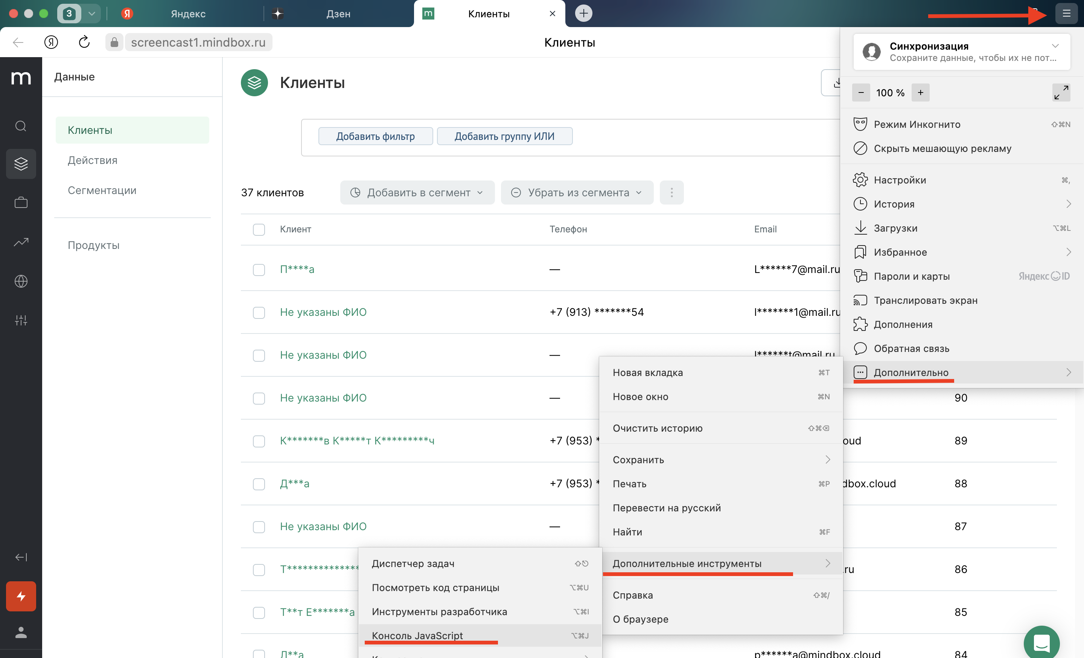Open the Yandex browser hamburger menu
This screenshot has width=1084, height=658.
click(1066, 13)
